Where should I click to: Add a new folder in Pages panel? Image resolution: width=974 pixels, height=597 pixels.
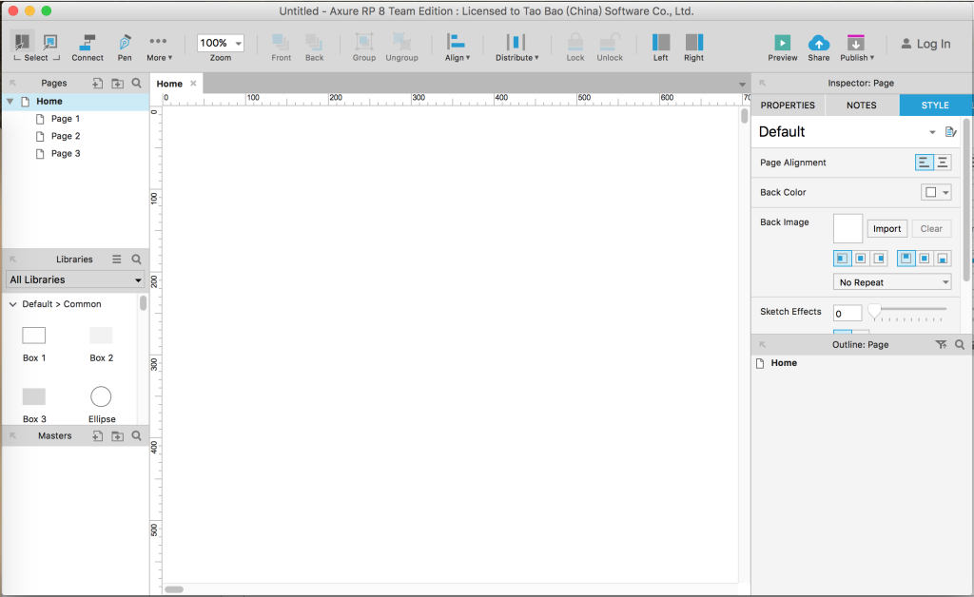(x=117, y=83)
